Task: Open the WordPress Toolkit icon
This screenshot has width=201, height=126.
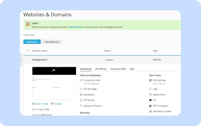Action: [x=150, y=111]
